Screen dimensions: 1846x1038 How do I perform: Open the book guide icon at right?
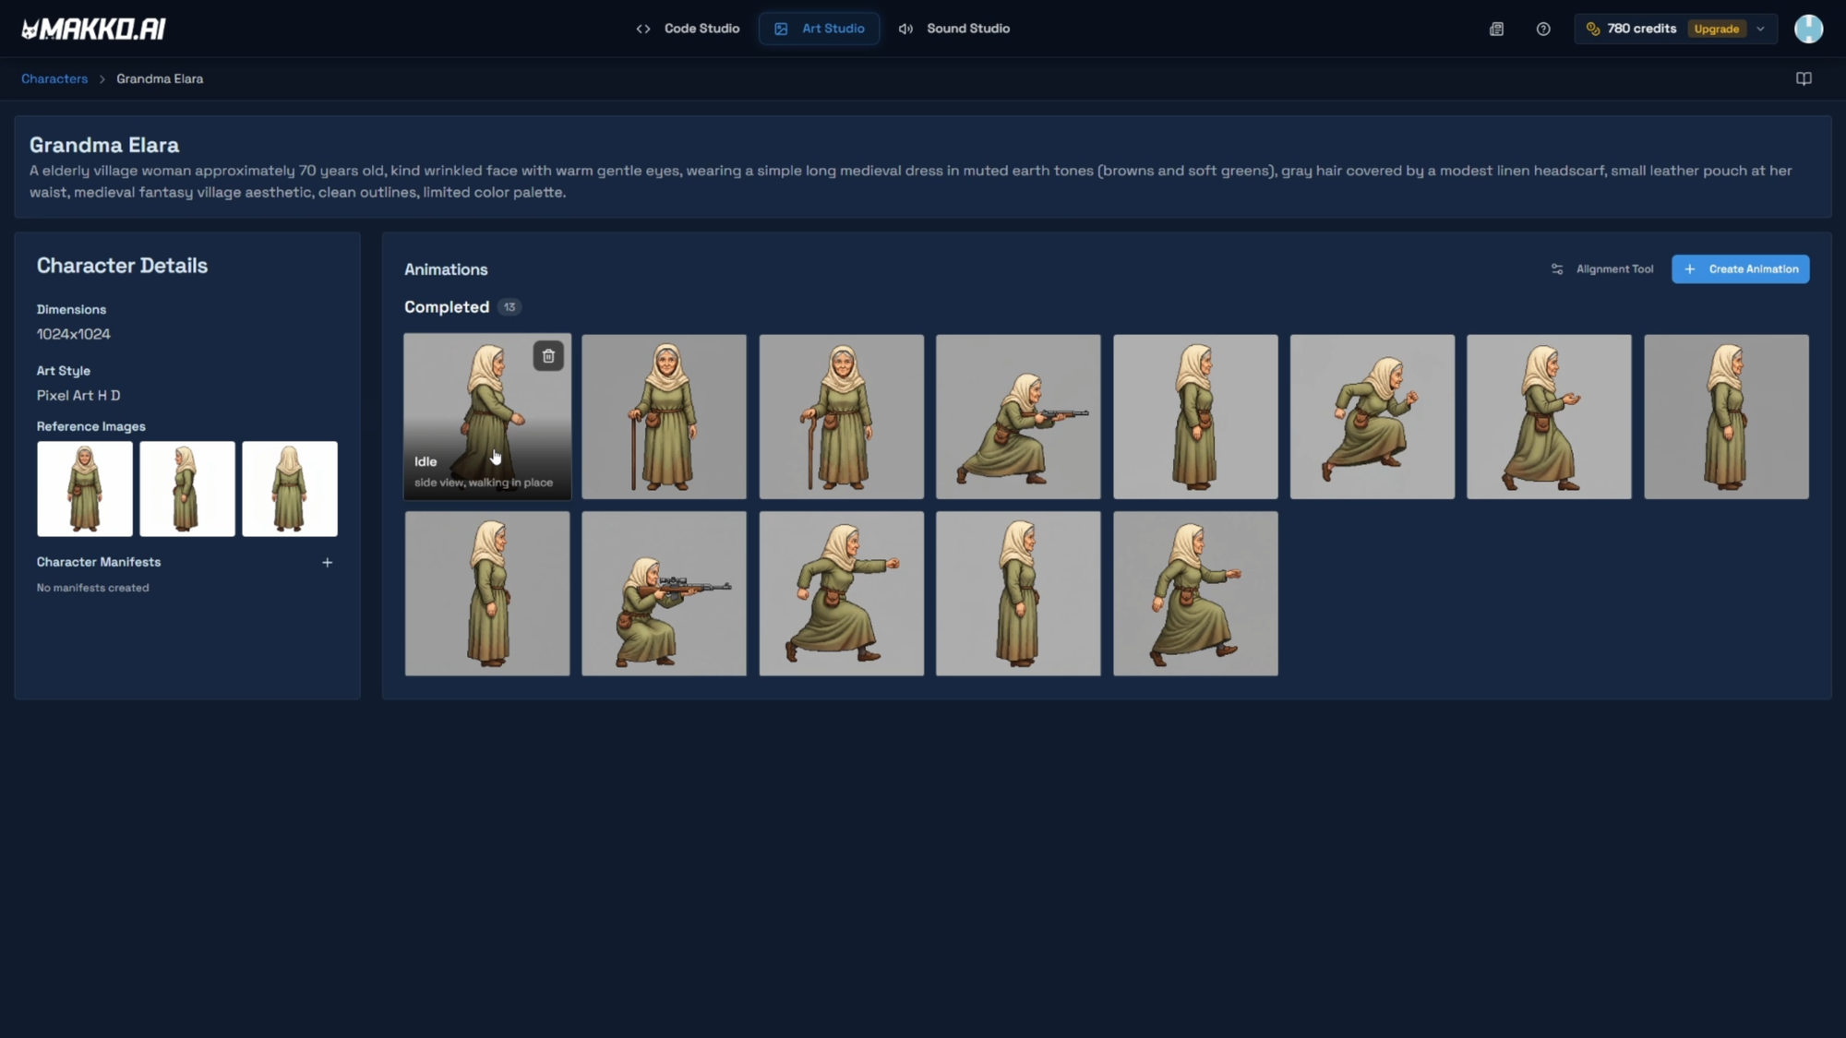pos(1804,78)
